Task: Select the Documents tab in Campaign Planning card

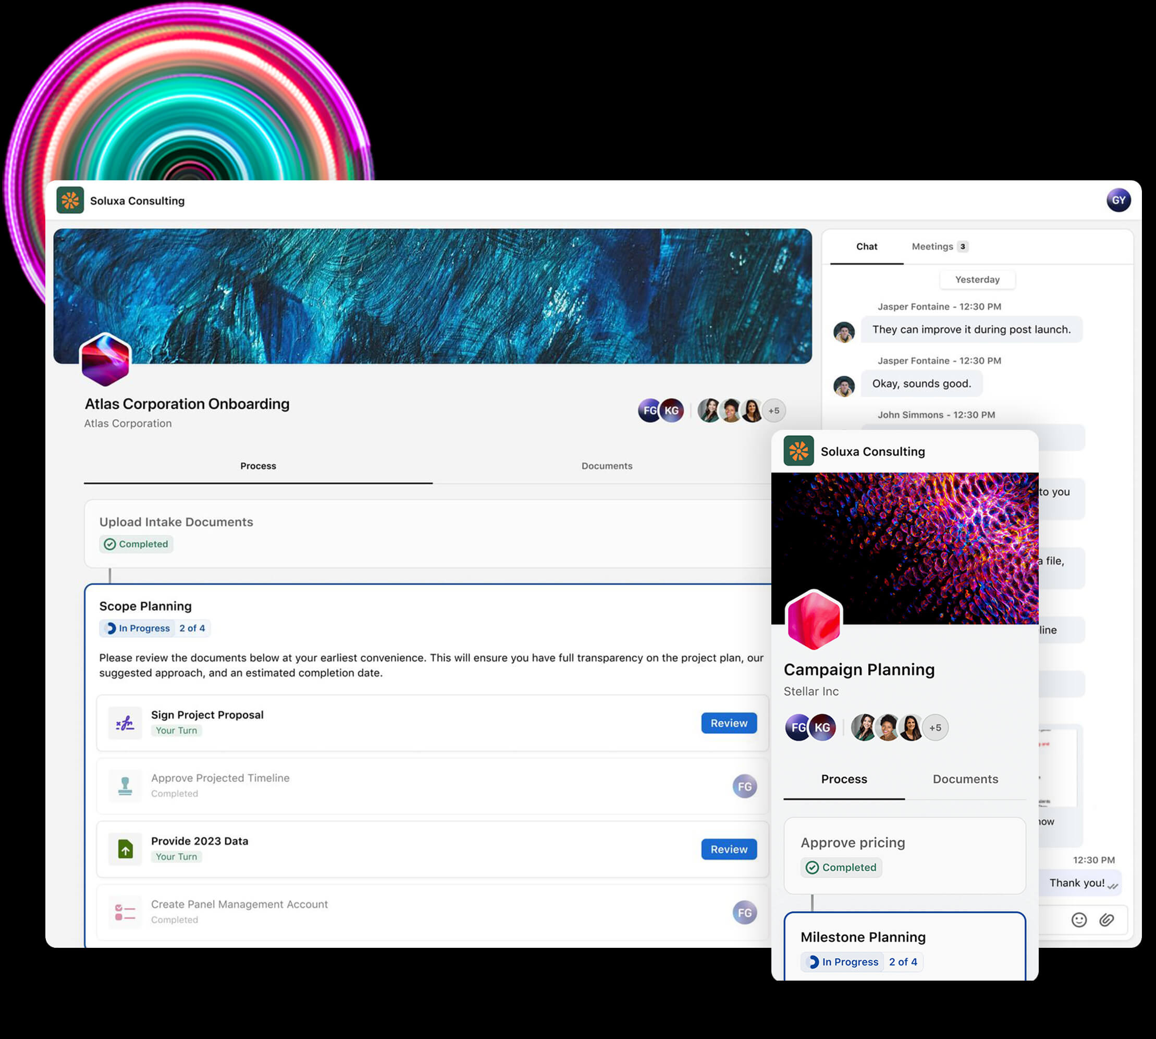Action: pos(965,780)
